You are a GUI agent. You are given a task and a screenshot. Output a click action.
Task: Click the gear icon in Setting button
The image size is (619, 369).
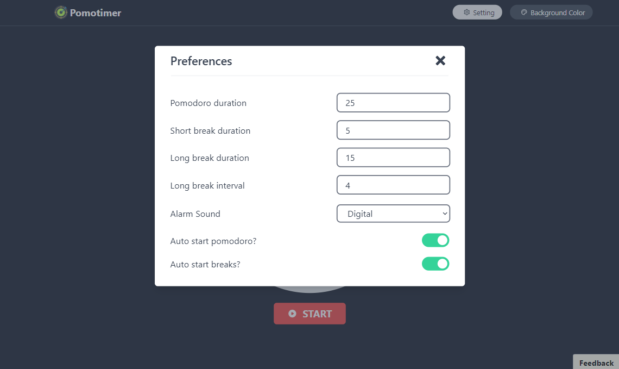click(466, 12)
